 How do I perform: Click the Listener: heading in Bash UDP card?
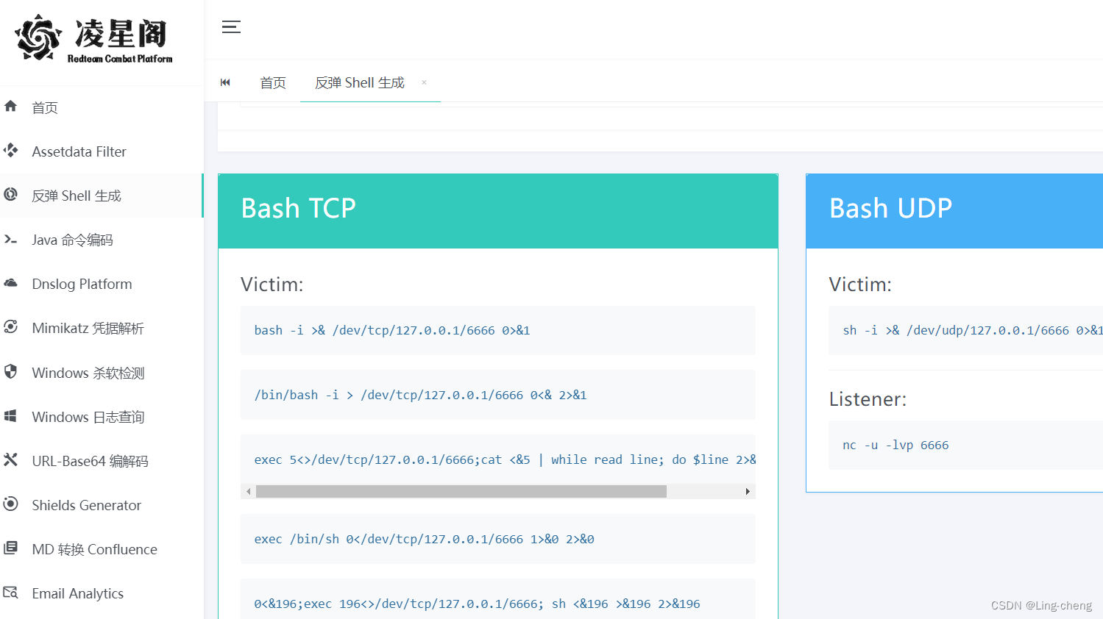(x=868, y=399)
